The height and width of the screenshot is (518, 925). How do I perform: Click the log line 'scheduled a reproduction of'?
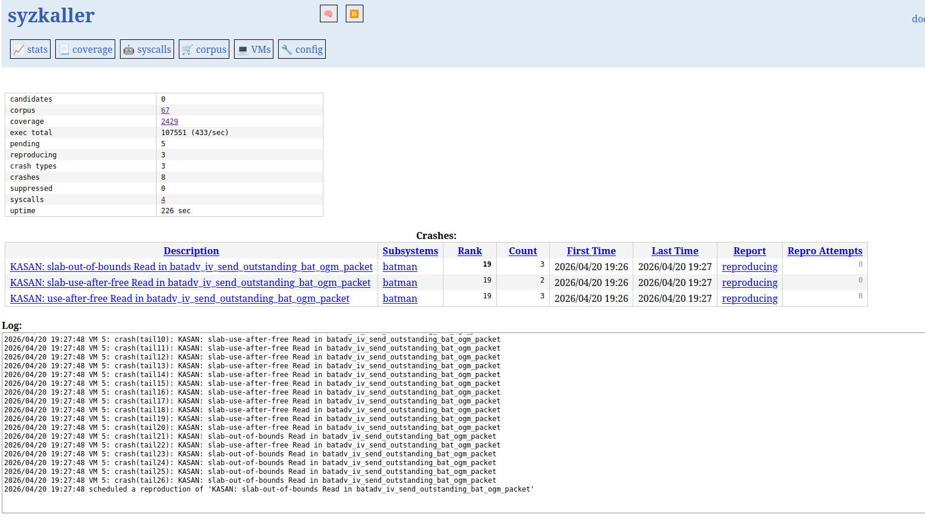click(269, 489)
